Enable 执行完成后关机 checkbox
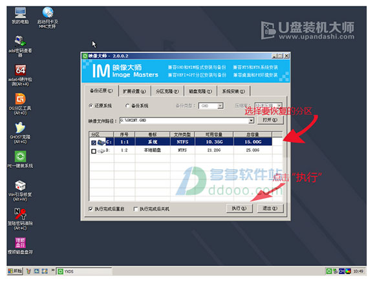 [x=136, y=209]
